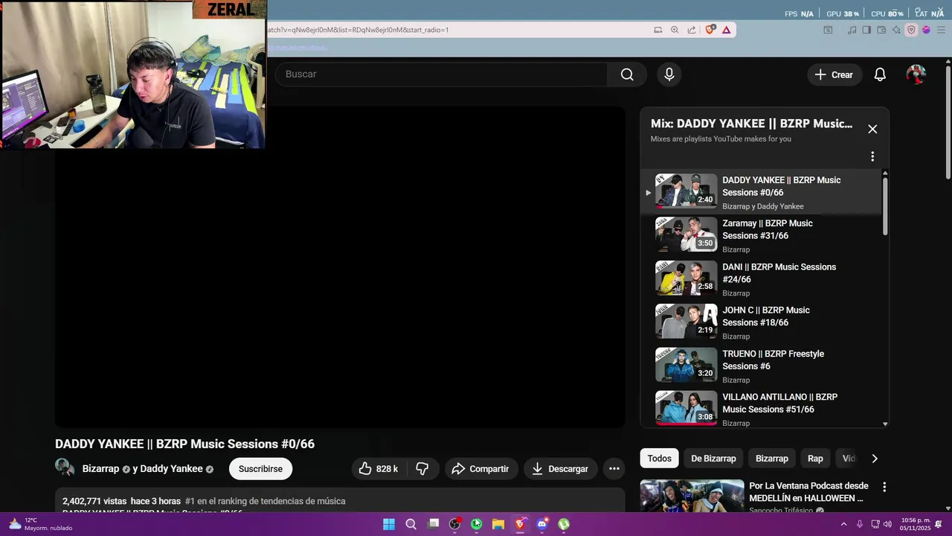This screenshot has width=952, height=536.
Task: Open Brave Shields lion icon
Action: 710,30
